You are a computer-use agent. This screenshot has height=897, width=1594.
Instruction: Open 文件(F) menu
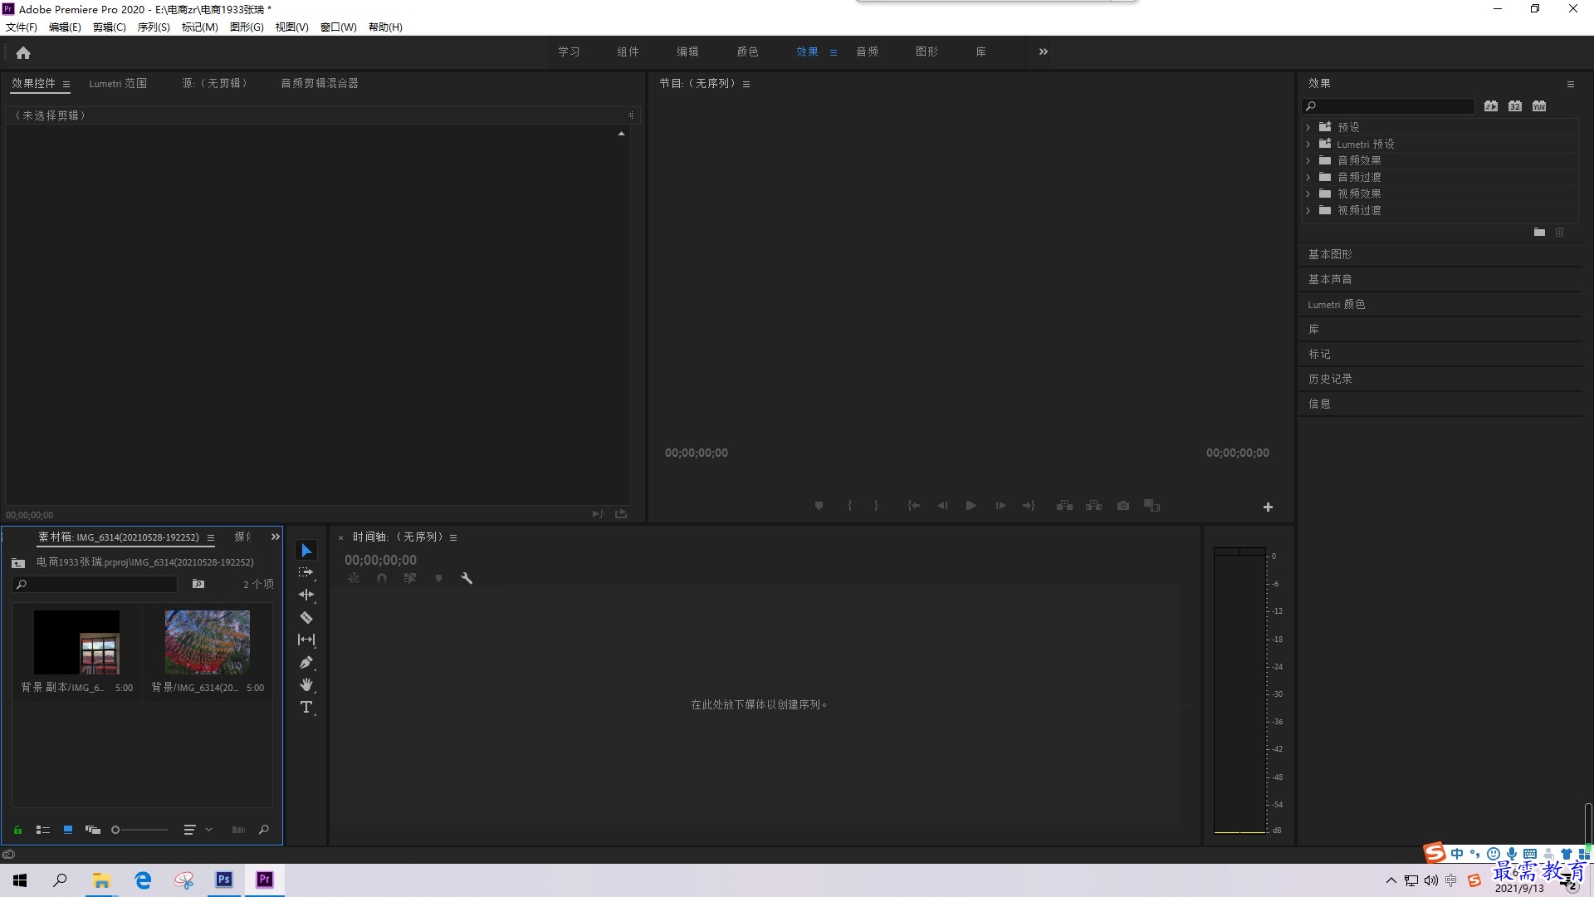(22, 27)
